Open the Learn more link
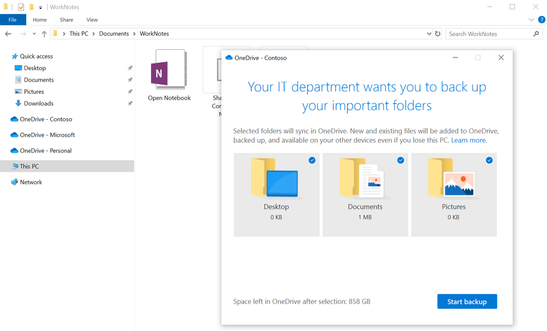Image resolution: width=547 pixels, height=331 pixels. coord(468,140)
